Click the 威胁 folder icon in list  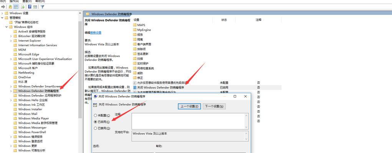[135, 73]
